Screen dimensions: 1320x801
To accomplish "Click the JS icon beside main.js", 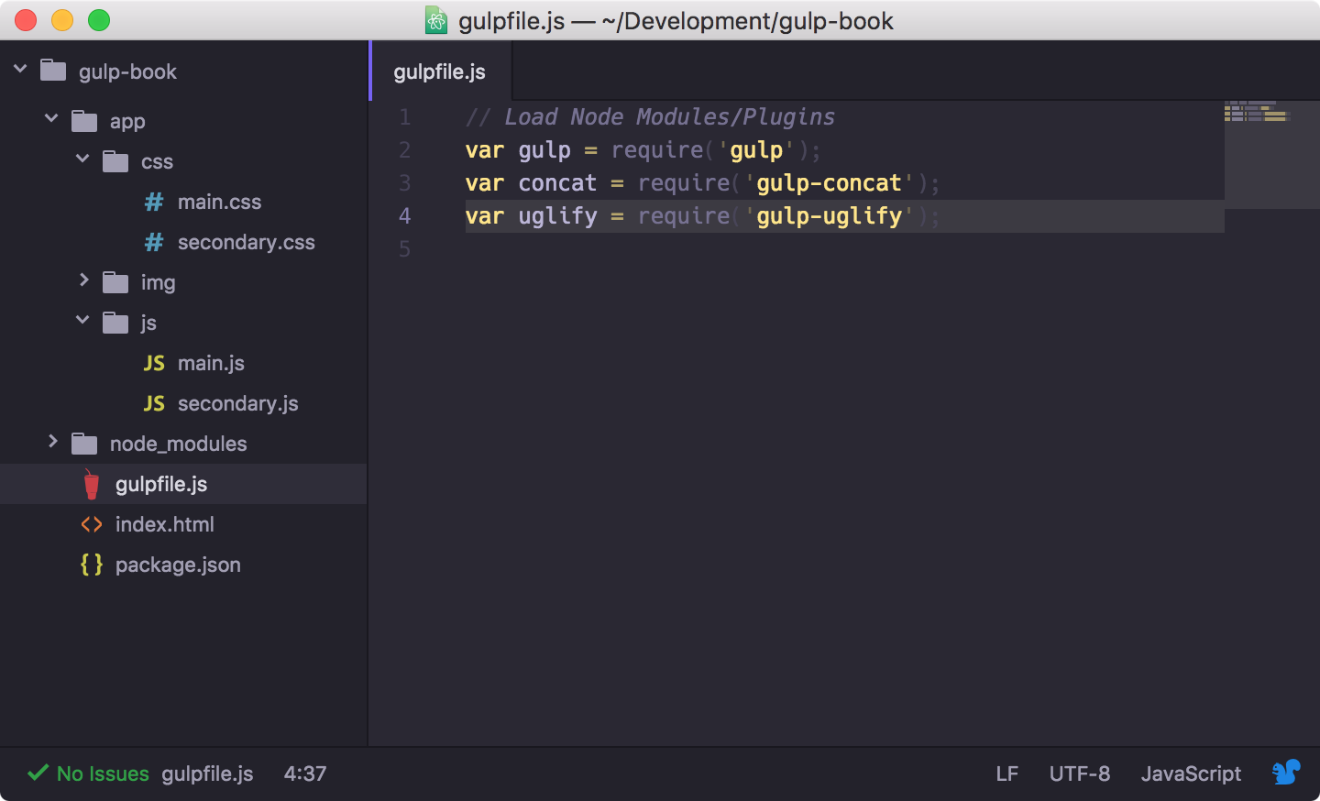I will click(154, 363).
